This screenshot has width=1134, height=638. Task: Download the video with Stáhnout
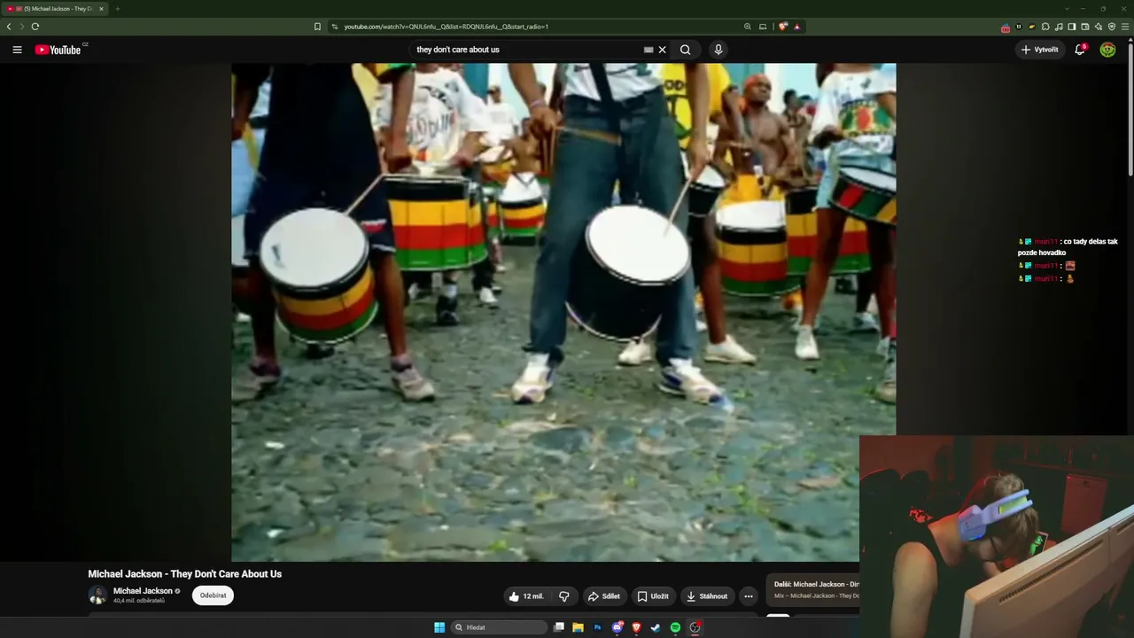707,596
